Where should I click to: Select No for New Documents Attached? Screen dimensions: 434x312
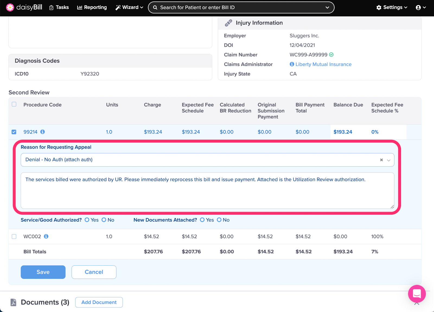tap(219, 220)
